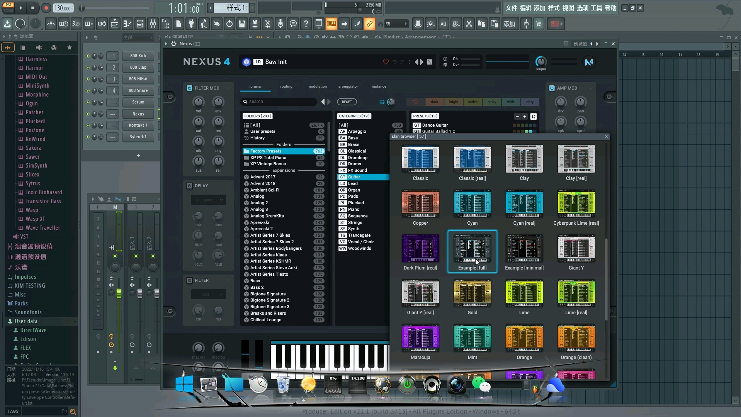Viewport: 741px width, 417px height.
Task: Select the Piano category in Nexus
Action: click(363, 209)
